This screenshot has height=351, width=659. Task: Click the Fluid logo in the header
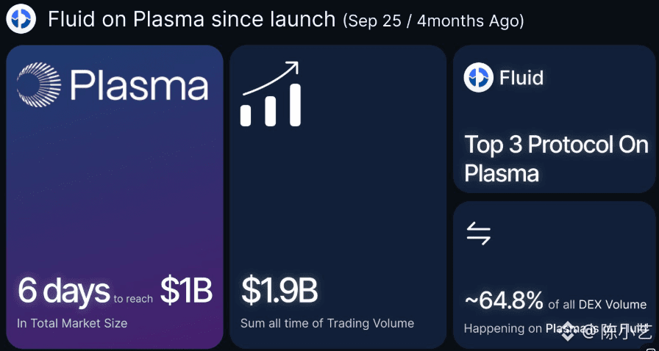tap(21, 20)
